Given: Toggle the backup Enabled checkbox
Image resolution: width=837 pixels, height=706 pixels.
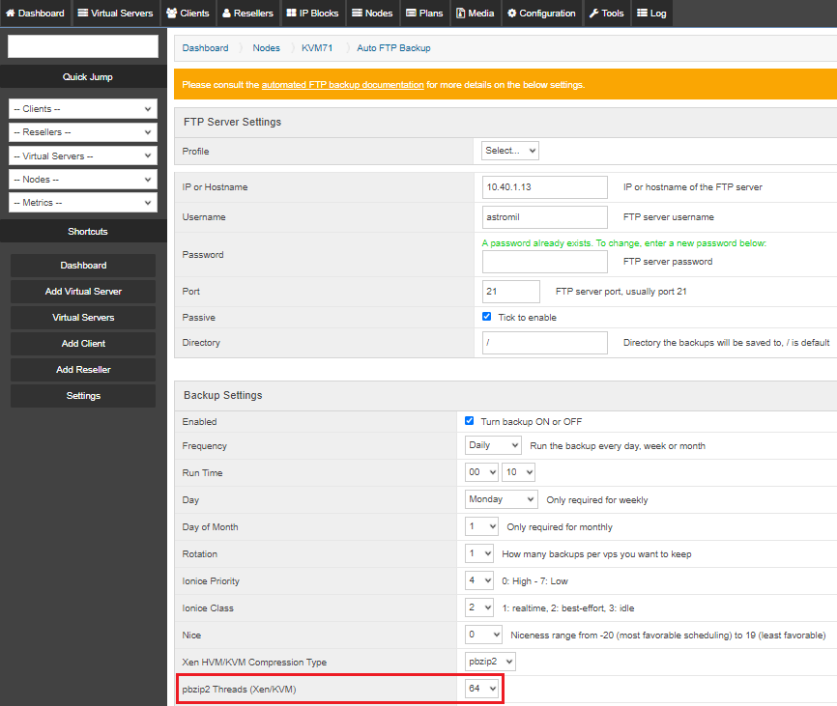Looking at the screenshot, I should pos(470,421).
